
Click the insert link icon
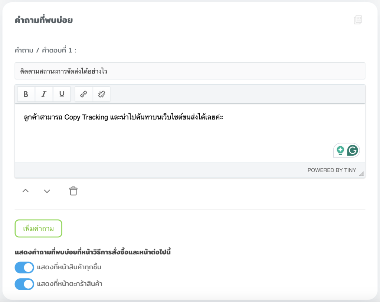point(84,94)
